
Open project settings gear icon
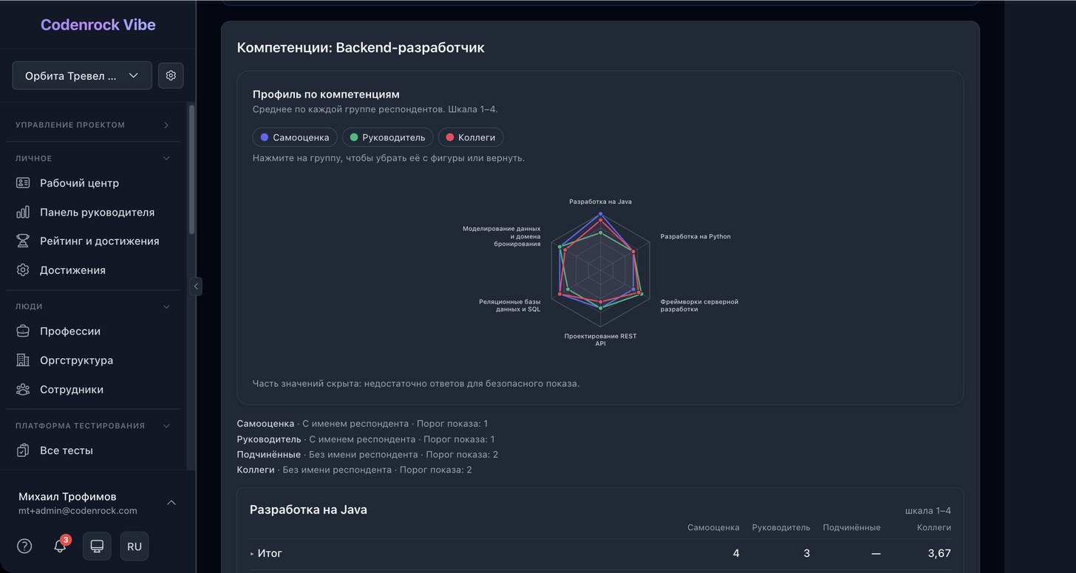pos(171,75)
